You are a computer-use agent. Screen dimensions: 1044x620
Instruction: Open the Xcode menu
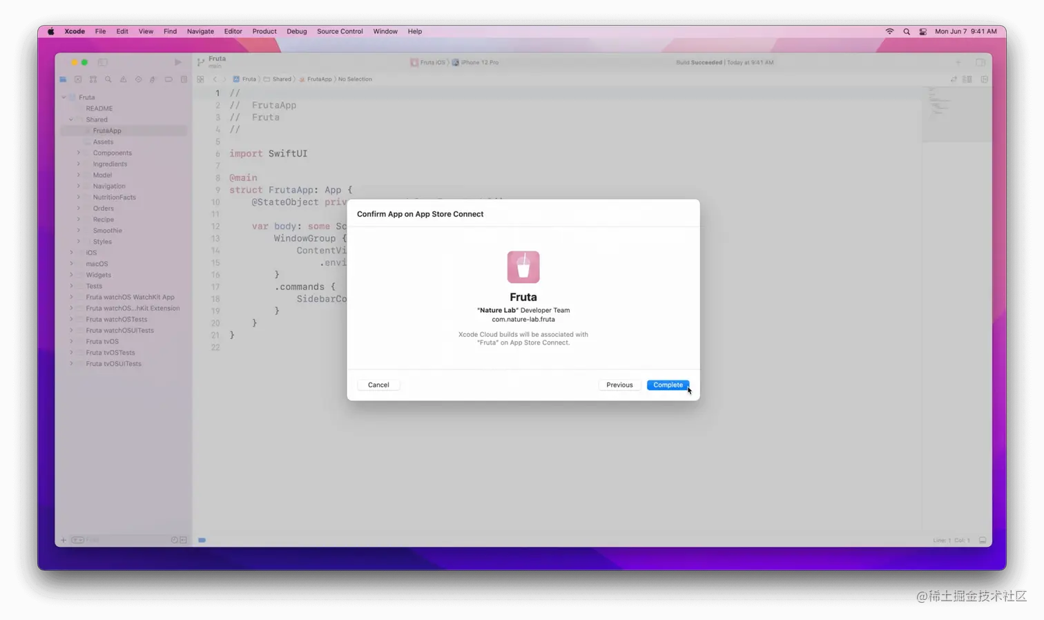point(75,31)
